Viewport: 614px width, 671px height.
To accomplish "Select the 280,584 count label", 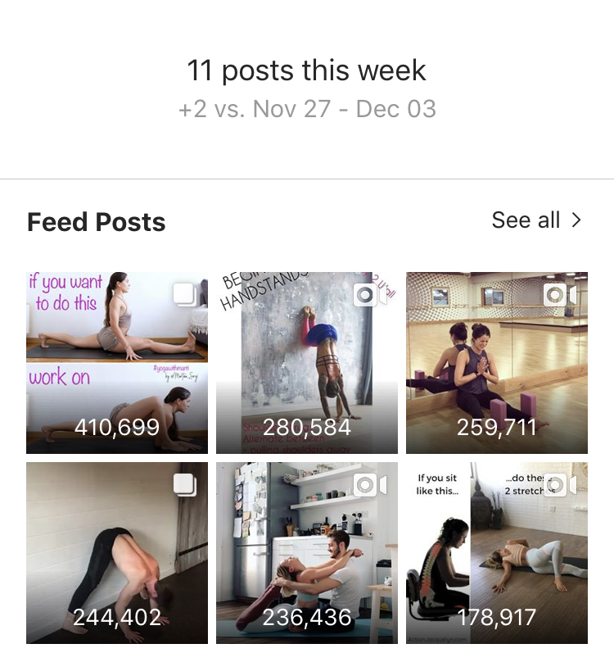I will tap(306, 427).
